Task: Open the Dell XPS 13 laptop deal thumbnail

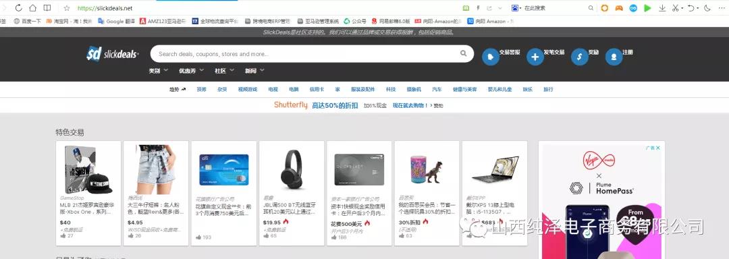Action: 495,170
